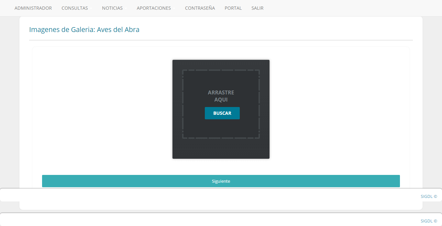Click the upper SIGDL © footer text
The height and width of the screenshot is (226, 442).
[x=429, y=196]
